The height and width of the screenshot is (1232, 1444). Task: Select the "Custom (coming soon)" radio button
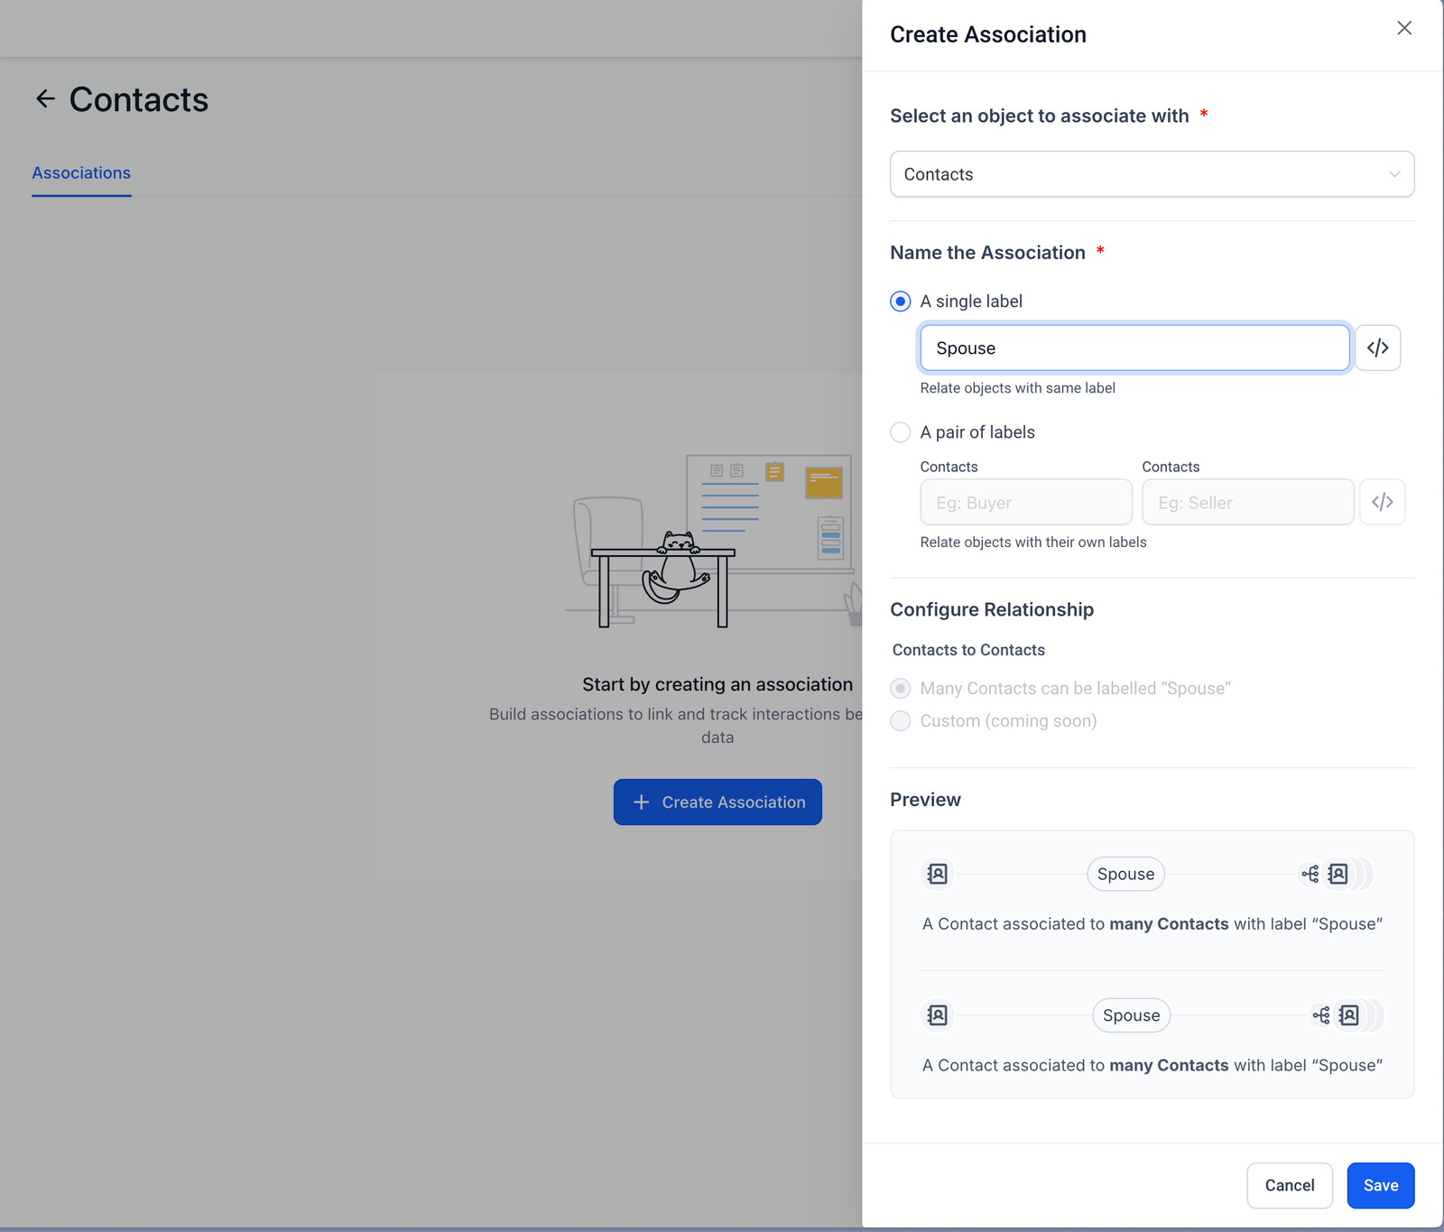point(901,721)
